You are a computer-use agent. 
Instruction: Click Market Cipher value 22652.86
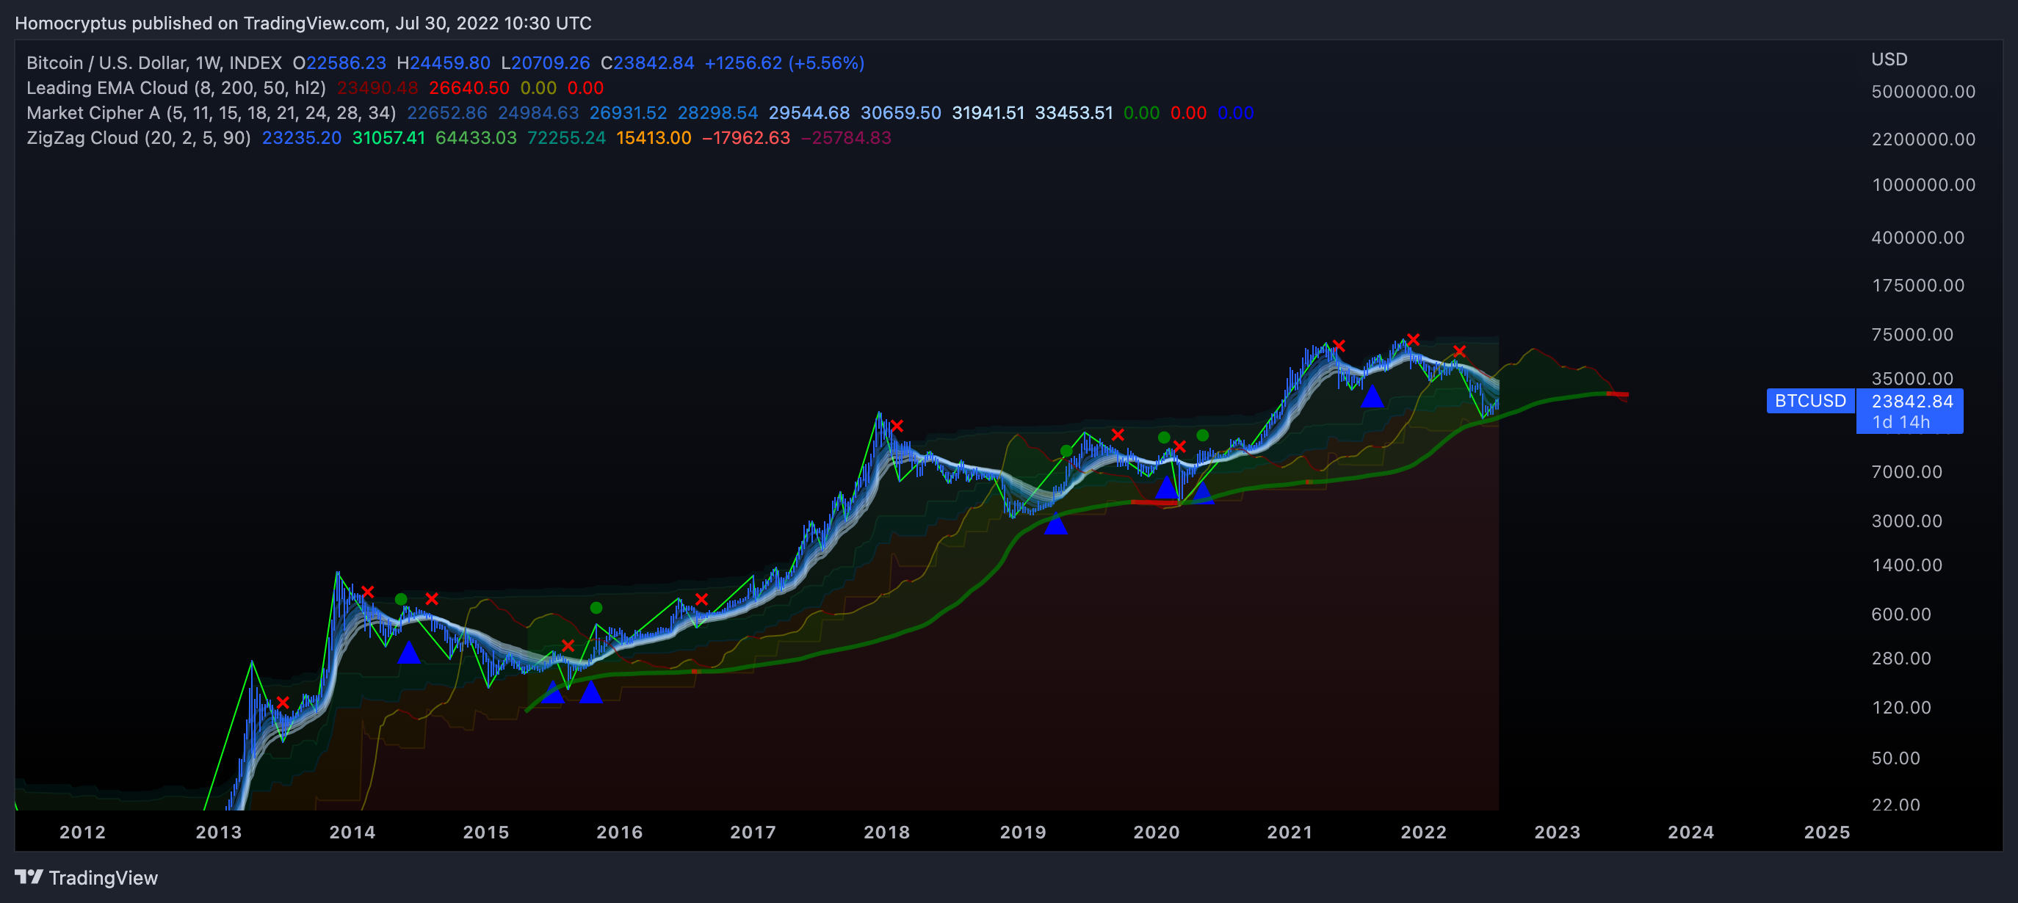click(x=446, y=113)
